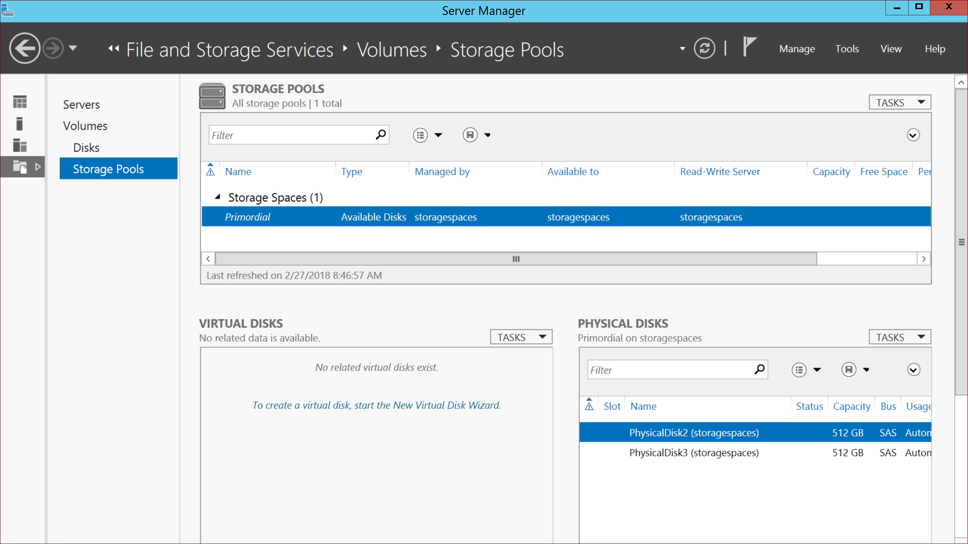Click the refresh icon in the header

click(x=704, y=49)
